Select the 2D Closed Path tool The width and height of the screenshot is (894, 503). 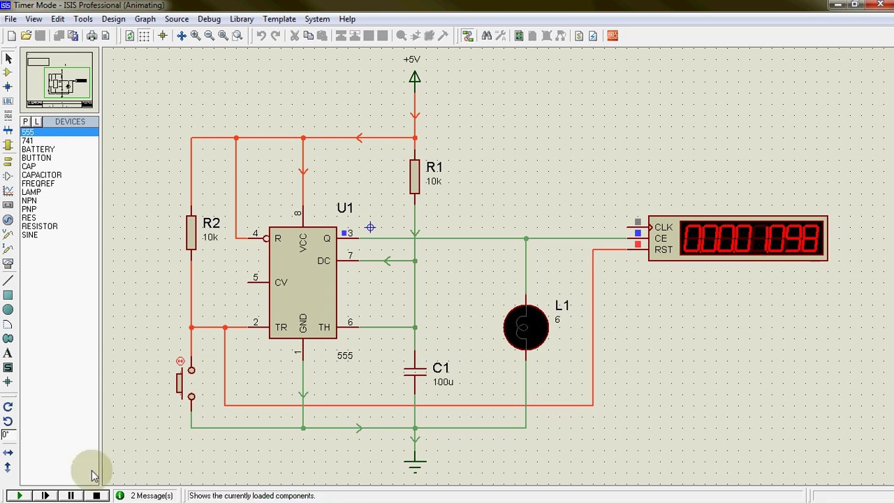[x=8, y=339]
